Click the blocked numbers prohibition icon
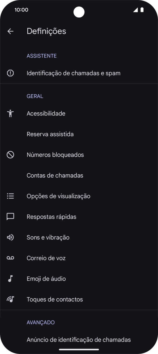Viewport: 158px width, 354px height. point(10,155)
